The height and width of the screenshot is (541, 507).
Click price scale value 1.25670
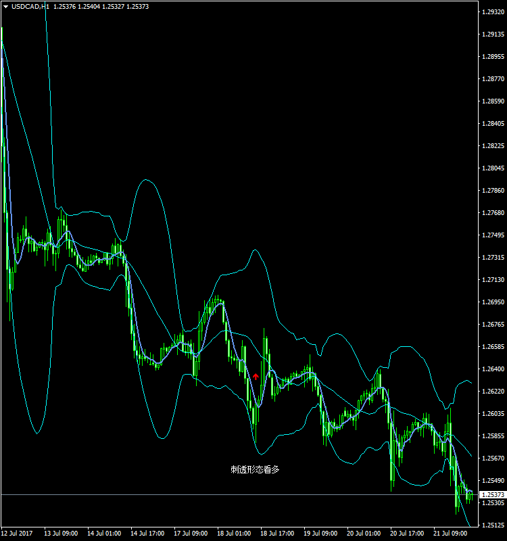click(x=493, y=458)
